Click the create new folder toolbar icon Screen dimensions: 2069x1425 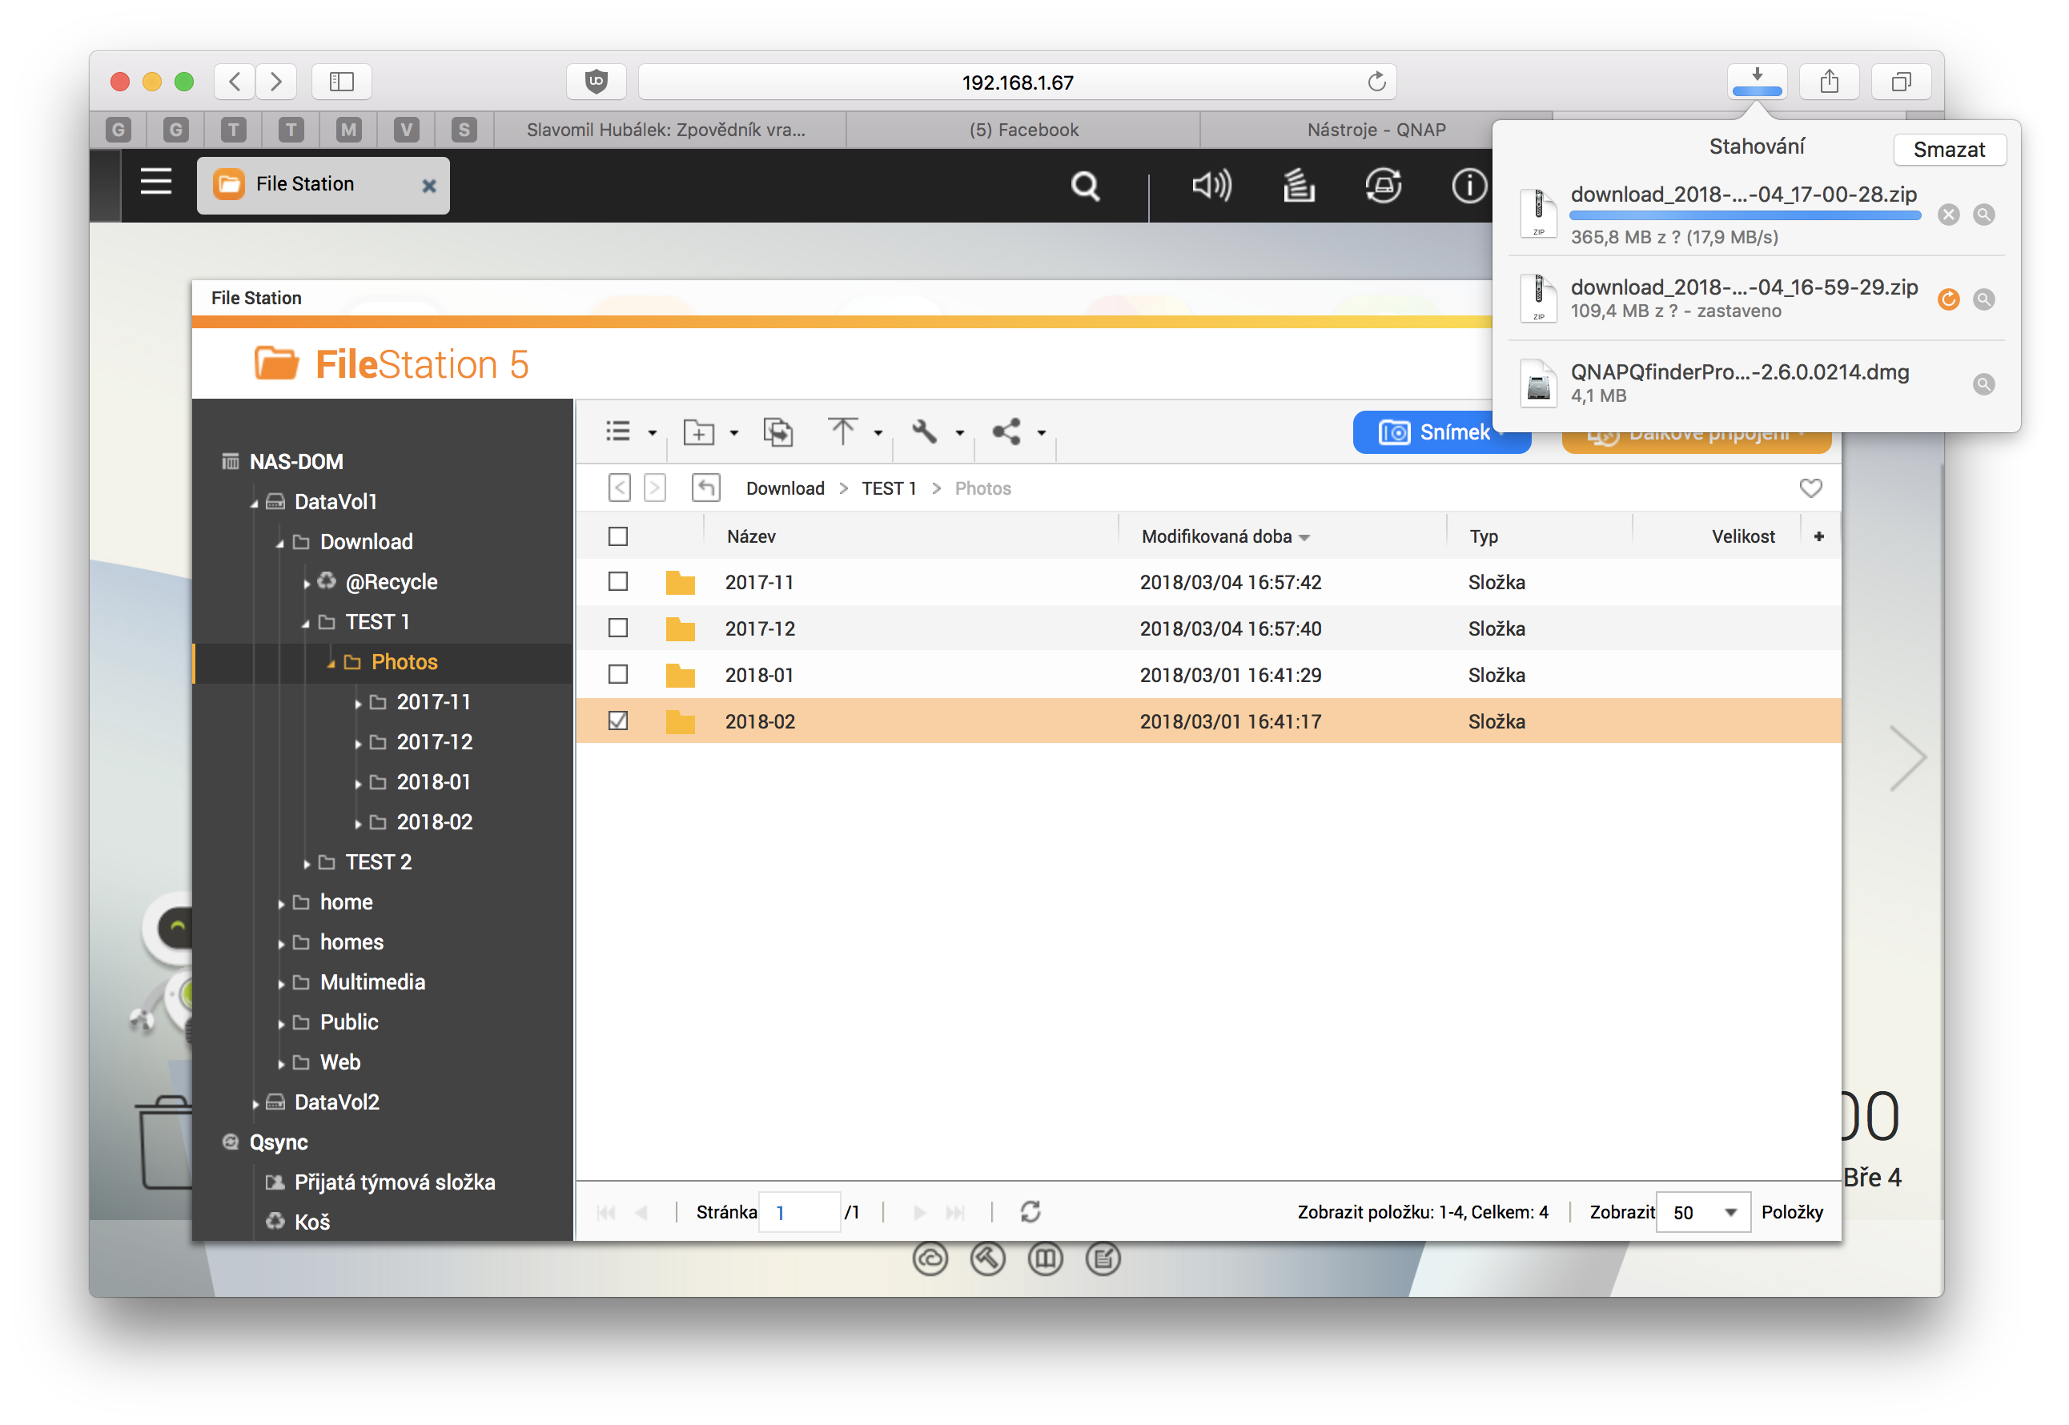coord(698,432)
